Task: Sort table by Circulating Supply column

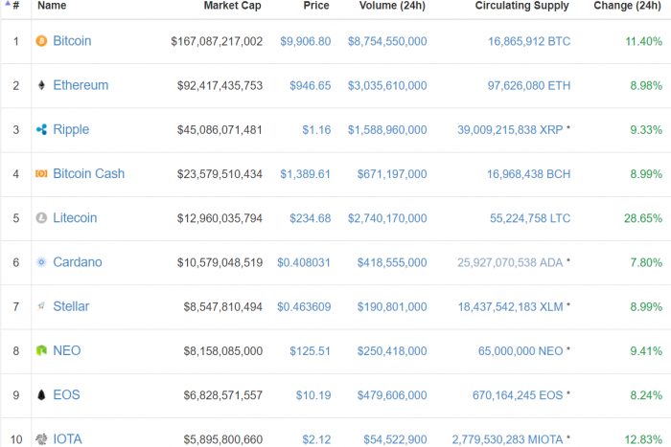Action: [522, 6]
